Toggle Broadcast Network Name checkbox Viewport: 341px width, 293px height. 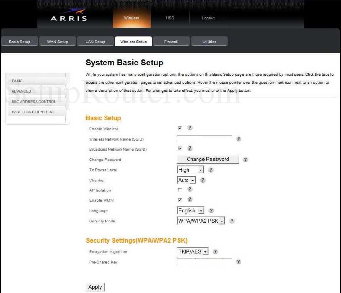coord(180,148)
